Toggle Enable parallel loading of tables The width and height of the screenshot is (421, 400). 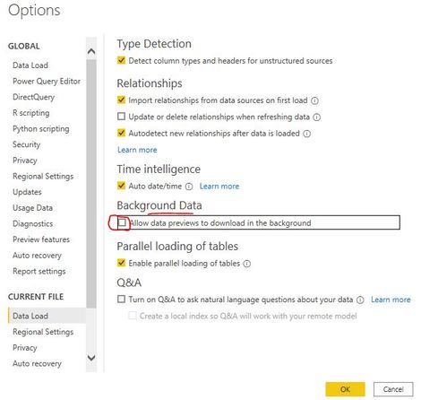121,263
